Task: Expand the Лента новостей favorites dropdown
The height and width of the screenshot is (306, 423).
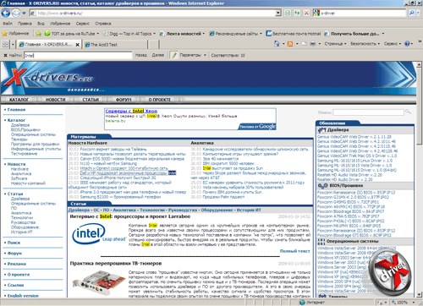Action: [203, 34]
